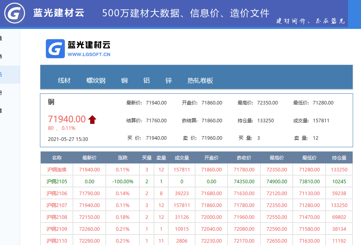
Task: Click the red up-arrow price indicator
Action: (92, 120)
